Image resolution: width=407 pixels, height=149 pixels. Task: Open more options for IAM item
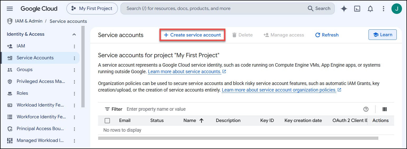[74, 46]
